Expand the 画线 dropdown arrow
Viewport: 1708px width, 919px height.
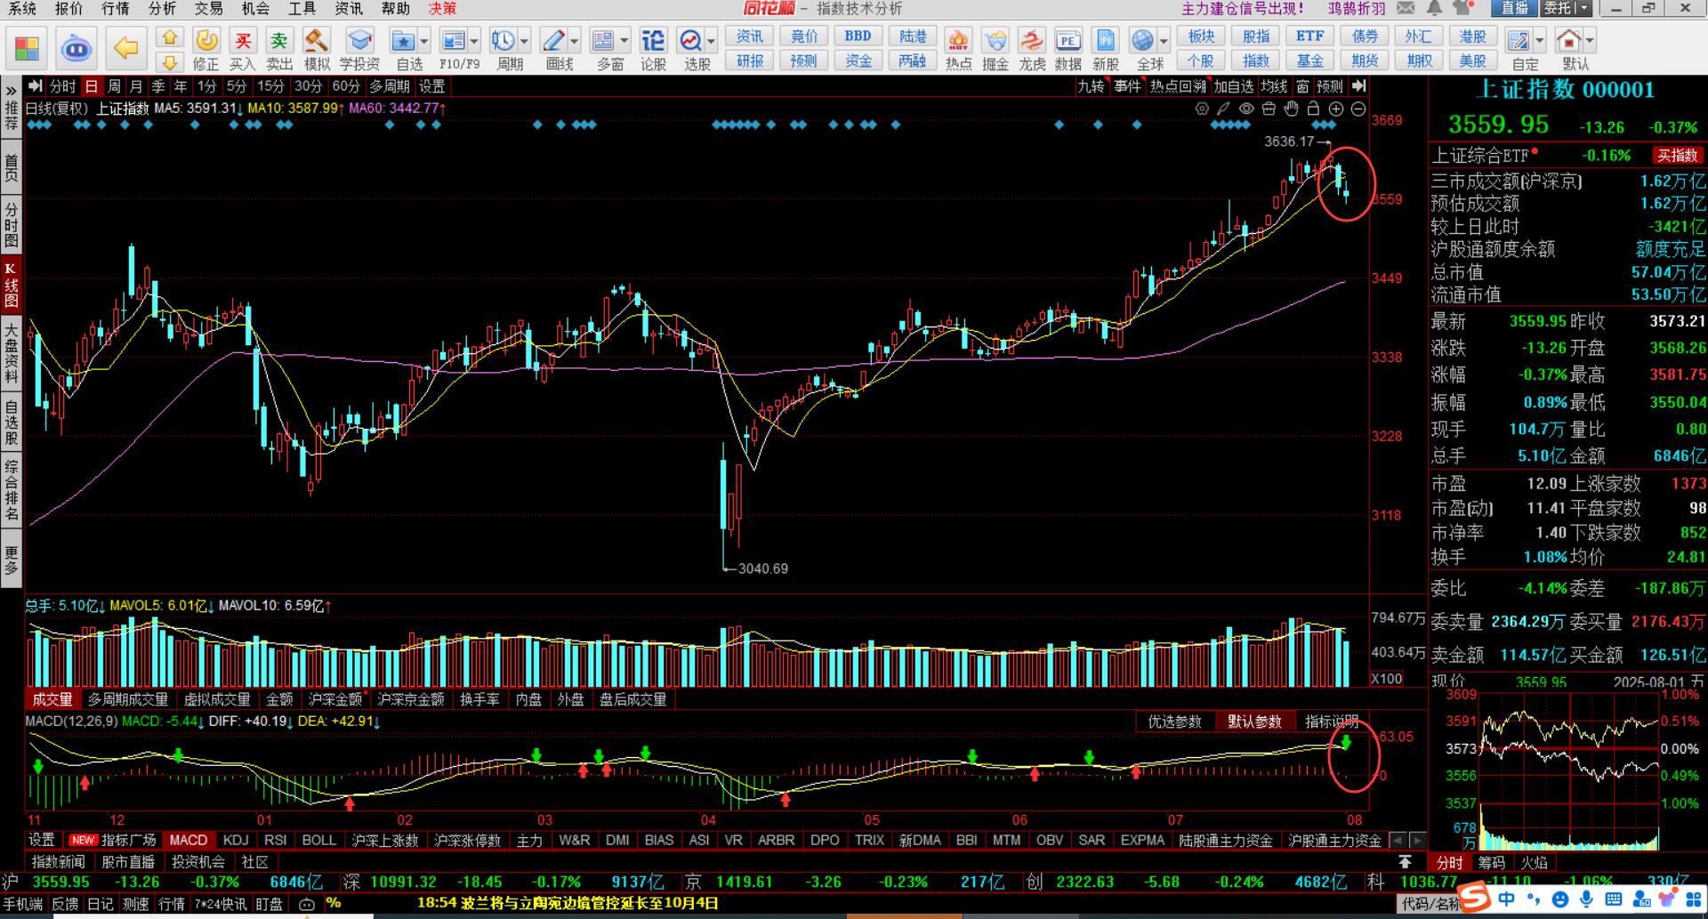(x=575, y=41)
